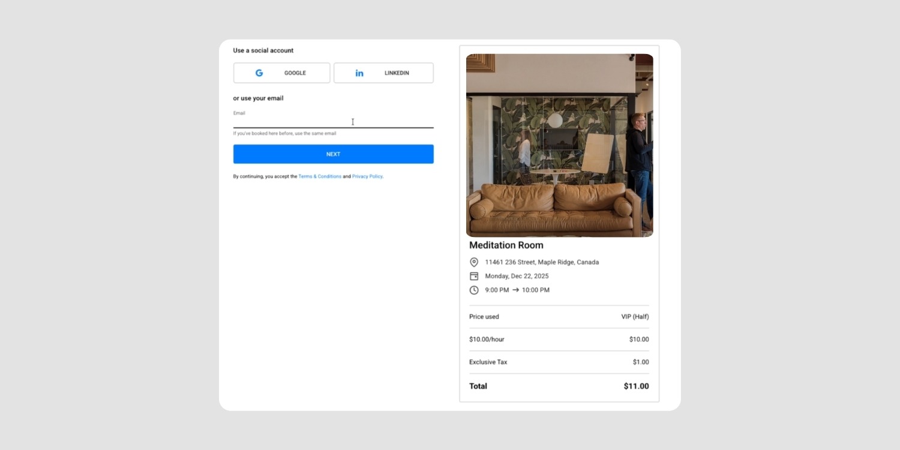Image resolution: width=900 pixels, height=450 pixels.
Task: Open the Terms & Conditions link
Action: point(320,176)
